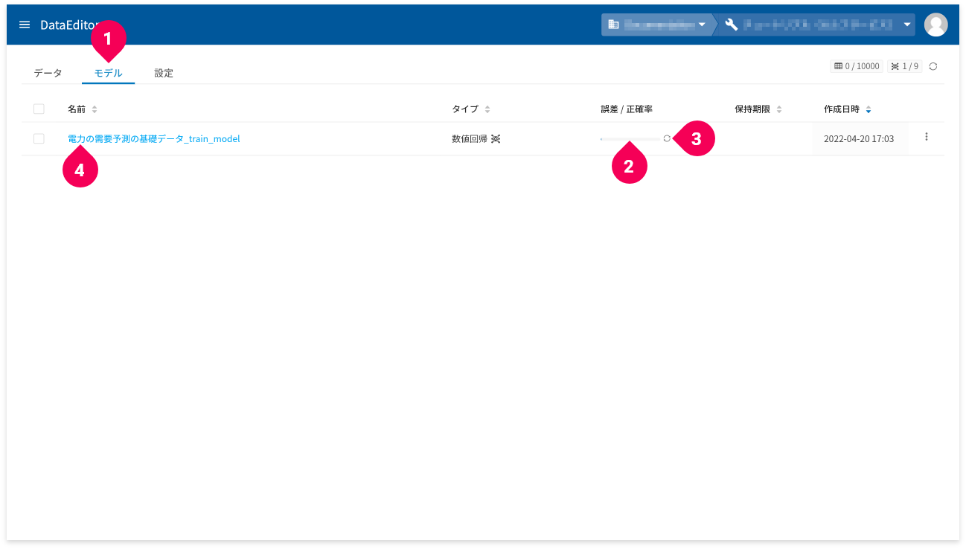Click the user avatar icon
The width and height of the screenshot is (966, 549).
tap(935, 25)
